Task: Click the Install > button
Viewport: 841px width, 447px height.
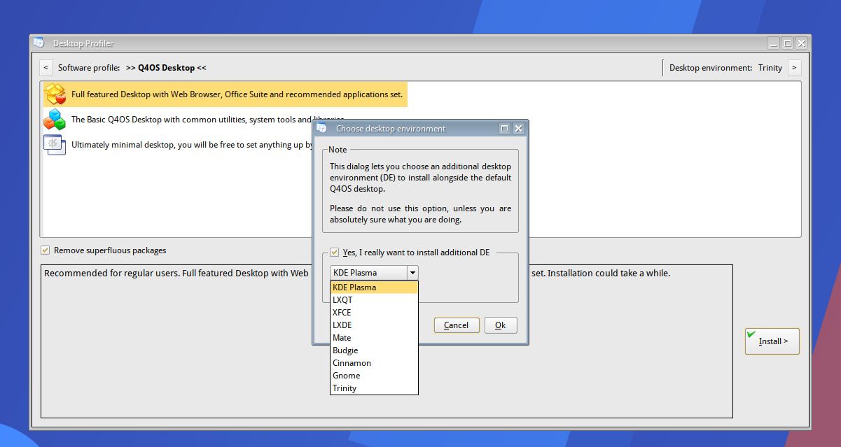Action: [x=772, y=341]
